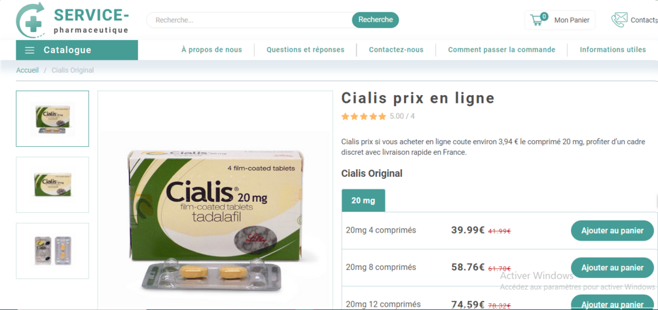Go to Contactez-nous page

point(396,50)
